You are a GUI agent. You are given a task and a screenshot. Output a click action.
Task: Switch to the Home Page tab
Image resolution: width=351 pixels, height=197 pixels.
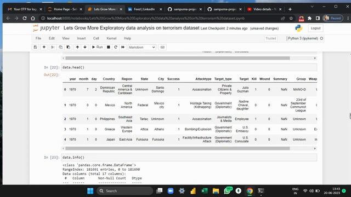(65, 9)
